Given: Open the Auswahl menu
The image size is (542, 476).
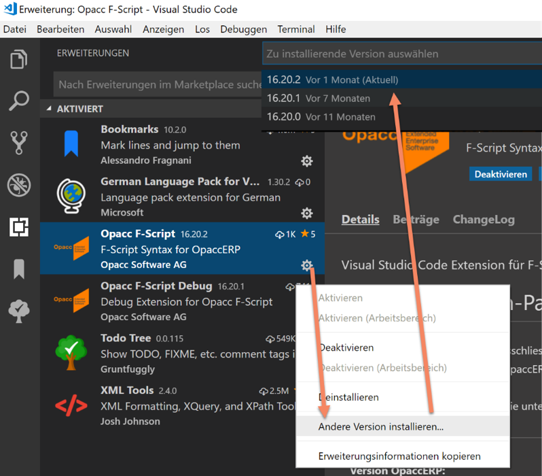Looking at the screenshot, I should point(113,29).
